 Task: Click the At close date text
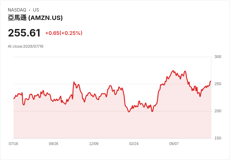pos(26,46)
